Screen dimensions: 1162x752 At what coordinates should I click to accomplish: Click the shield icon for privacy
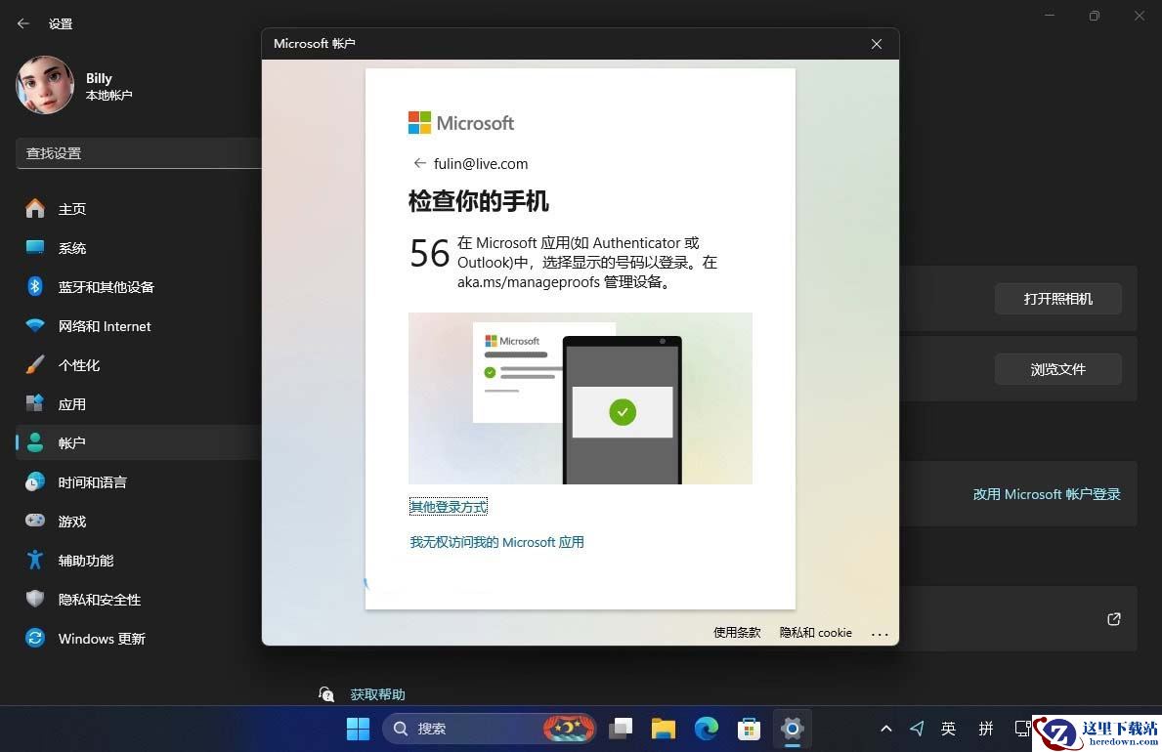pyautogui.click(x=35, y=599)
